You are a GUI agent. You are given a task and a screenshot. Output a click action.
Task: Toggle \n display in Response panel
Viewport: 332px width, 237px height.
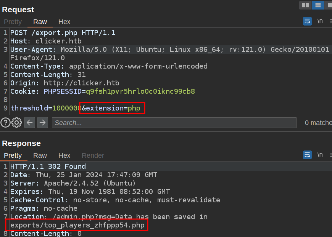(x=320, y=155)
